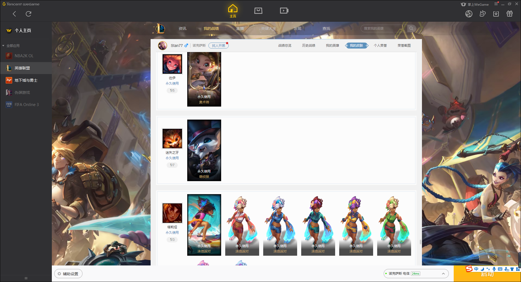Image resolution: width=521 pixels, height=282 pixels.
Task: Open the store bag icon
Action: point(258,11)
